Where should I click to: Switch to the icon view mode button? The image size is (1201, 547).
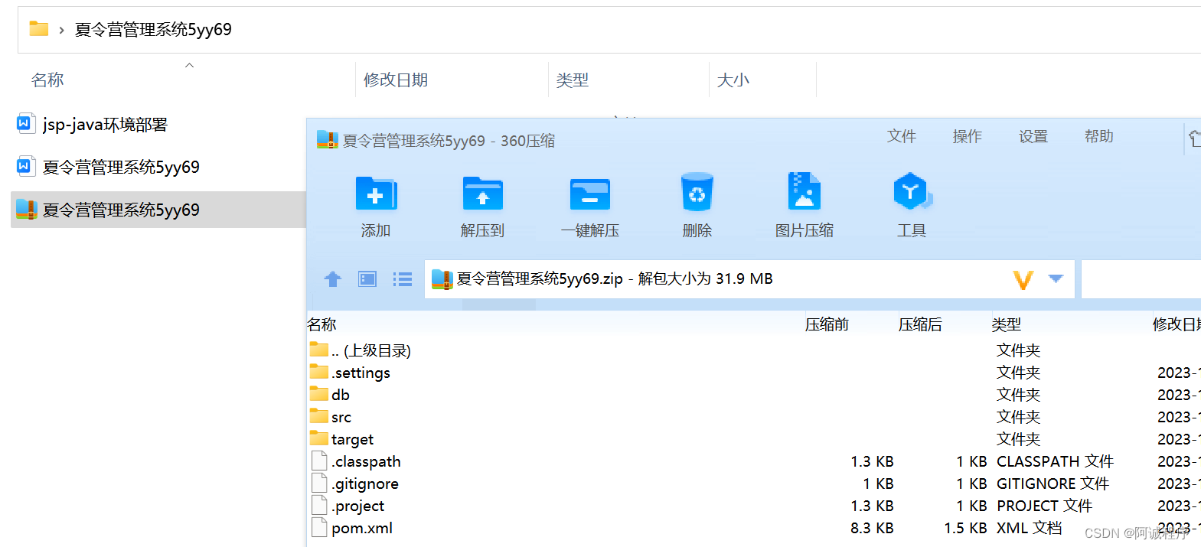click(367, 279)
